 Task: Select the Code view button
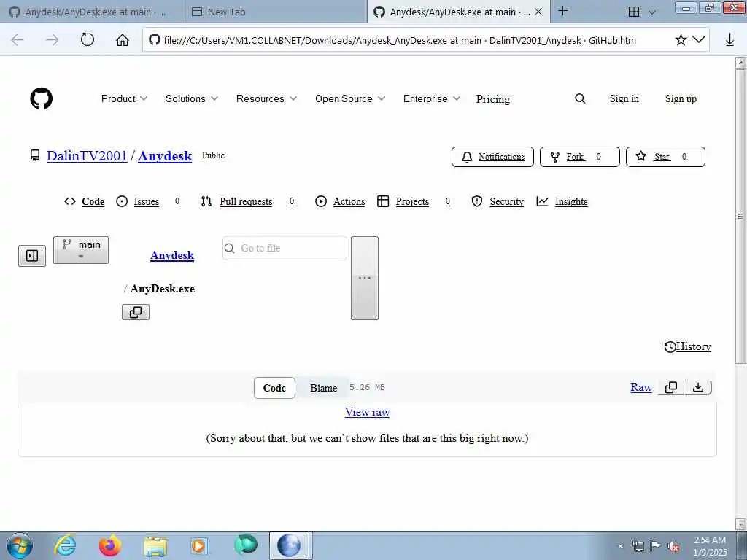coord(274,388)
